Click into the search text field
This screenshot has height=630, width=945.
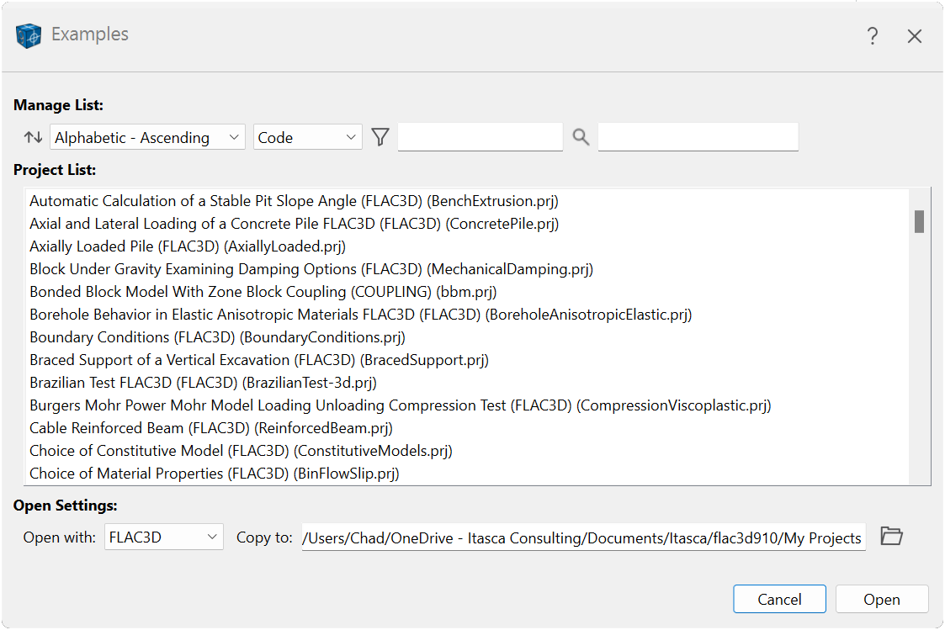tap(698, 137)
